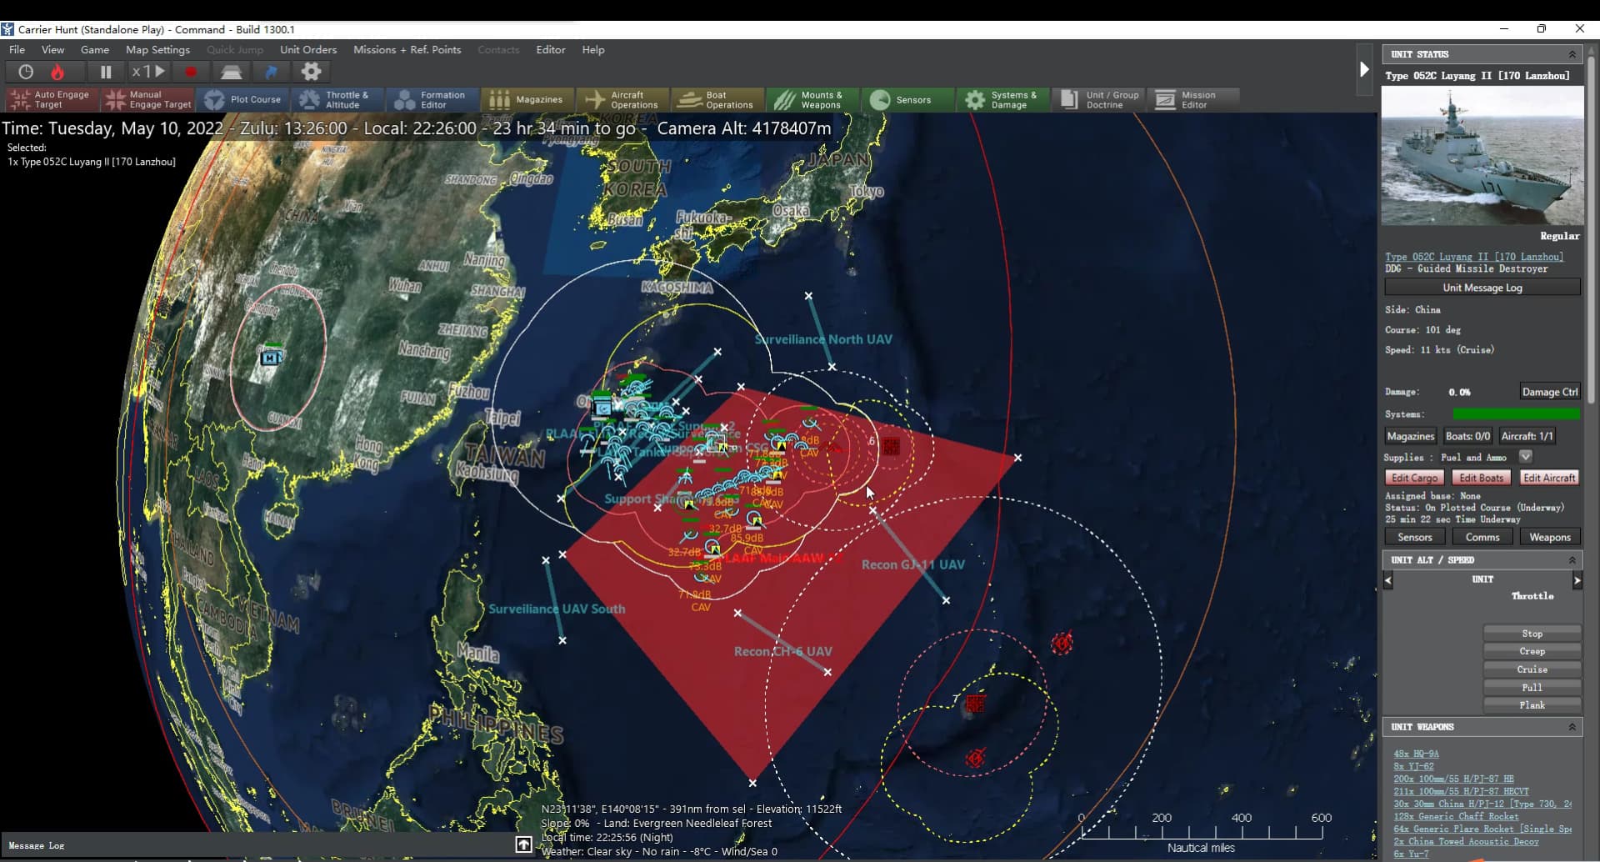Open Mounts & Weapons window
This screenshot has width=1600, height=862.
pyautogui.click(x=812, y=100)
